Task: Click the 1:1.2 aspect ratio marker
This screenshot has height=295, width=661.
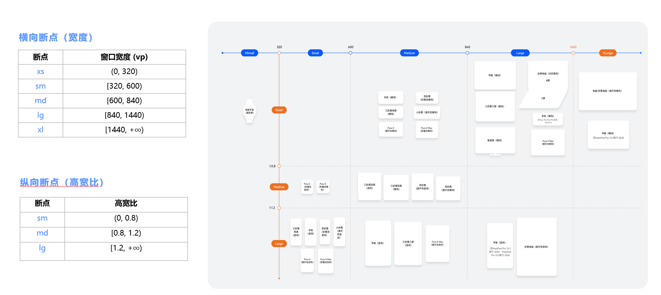Action: click(x=279, y=208)
